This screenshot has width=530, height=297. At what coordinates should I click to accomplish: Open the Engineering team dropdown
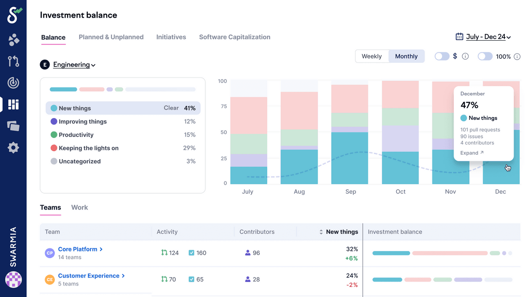coord(74,65)
